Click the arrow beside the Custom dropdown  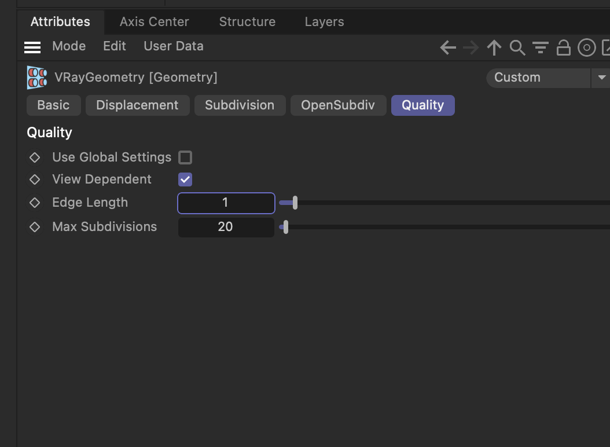coord(601,78)
